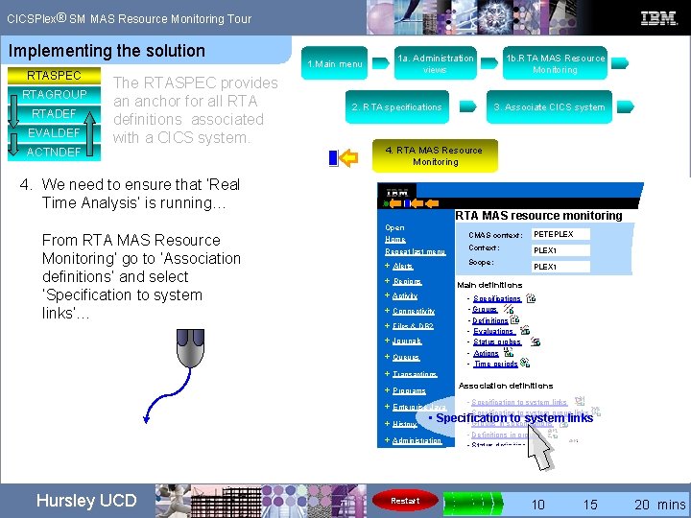Open the Actions link

(x=486, y=353)
